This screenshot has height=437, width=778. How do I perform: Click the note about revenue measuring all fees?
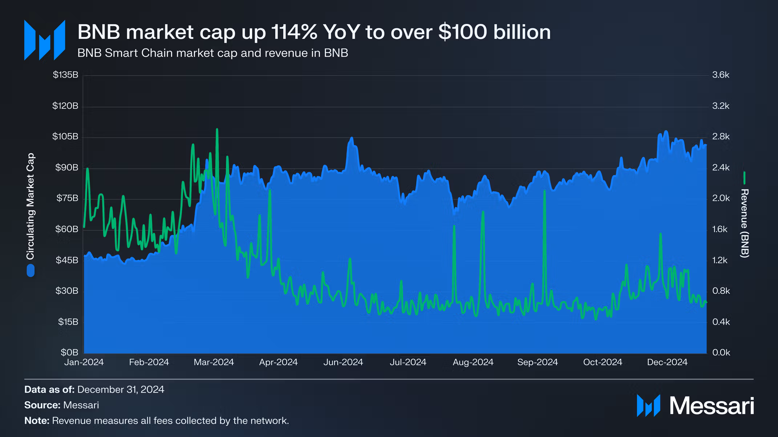click(x=157, y=421)
